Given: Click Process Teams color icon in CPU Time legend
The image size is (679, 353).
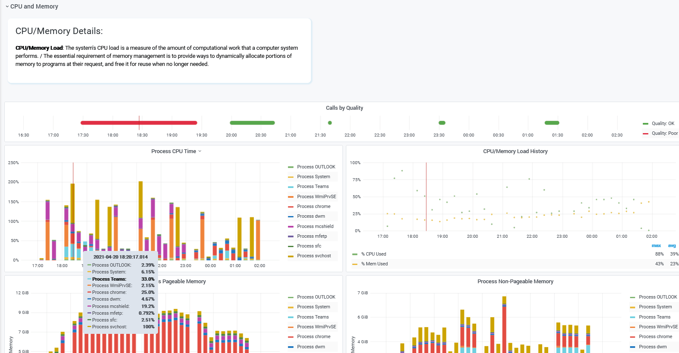Looking at the screenshot, I should click(291, 187).
